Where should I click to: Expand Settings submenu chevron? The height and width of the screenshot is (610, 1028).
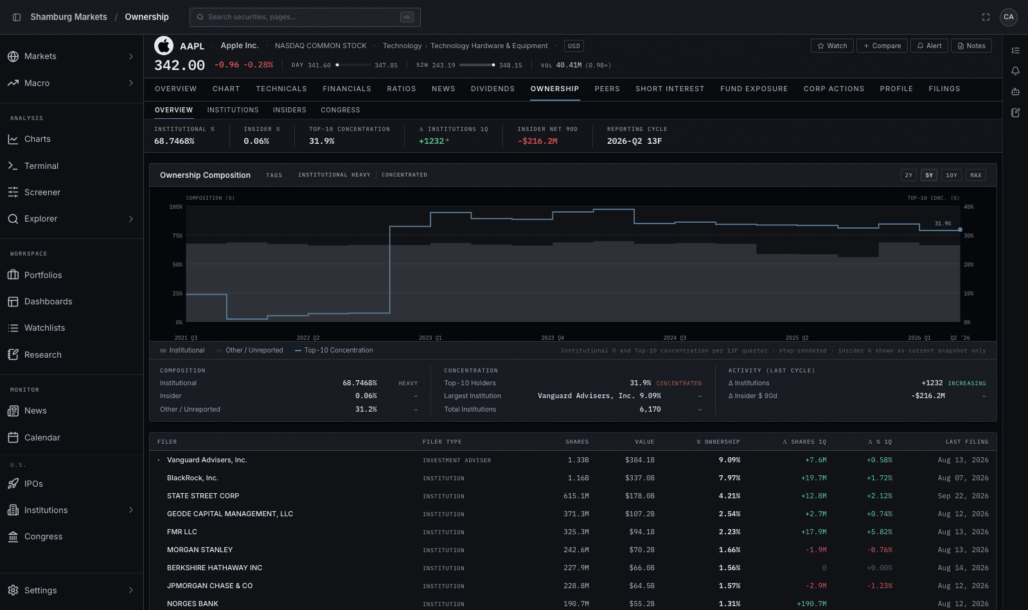[131, 591]
